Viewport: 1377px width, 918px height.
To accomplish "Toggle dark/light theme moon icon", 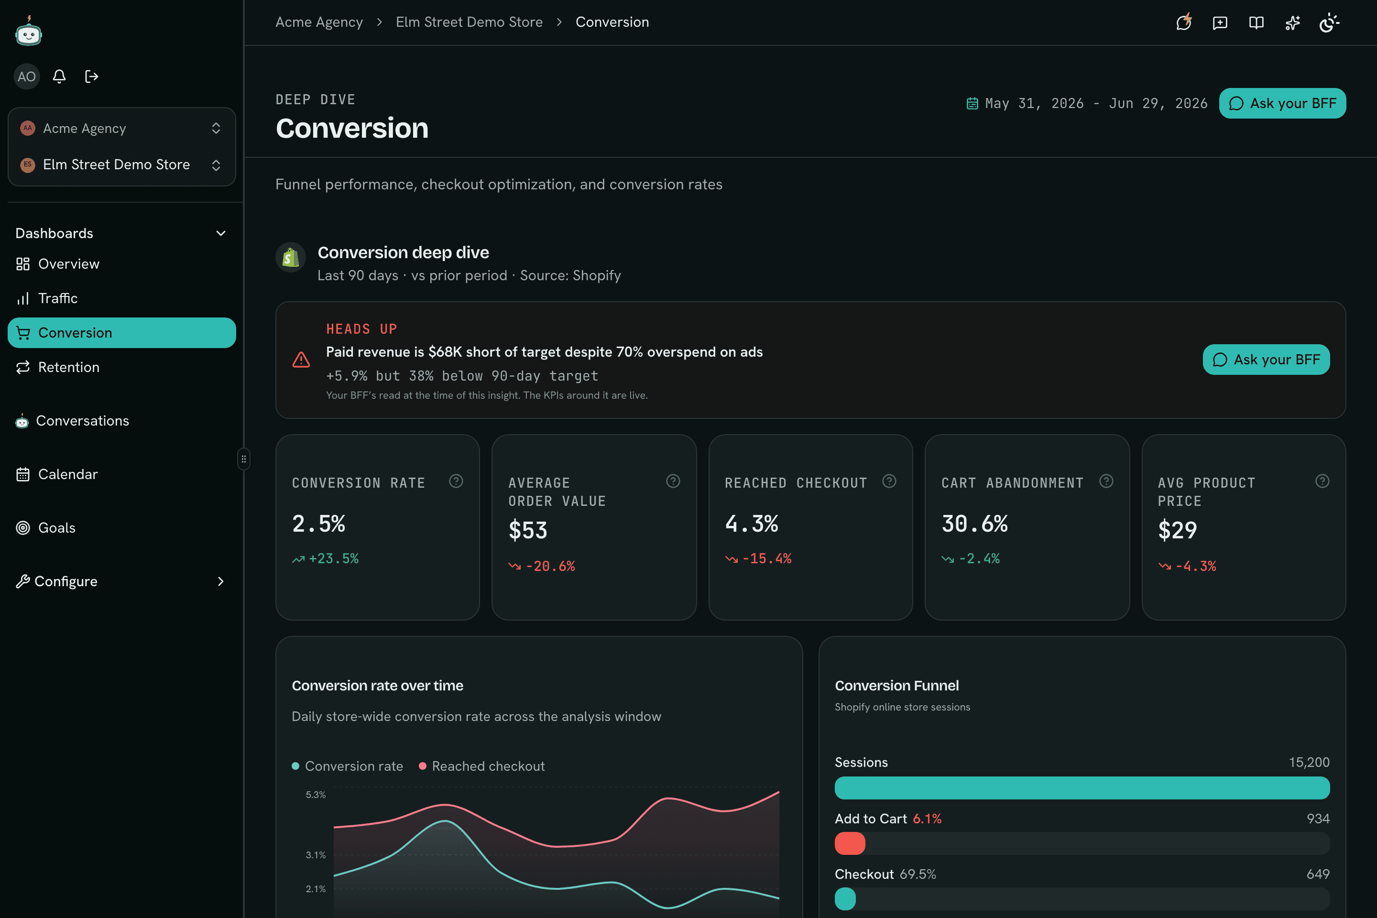I will (x=1329, y=22).
